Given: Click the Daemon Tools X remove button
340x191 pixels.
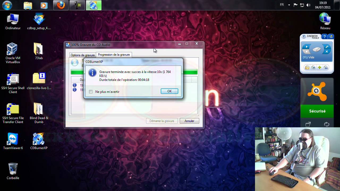Looking at the screenshot, I should coord(327,52).
